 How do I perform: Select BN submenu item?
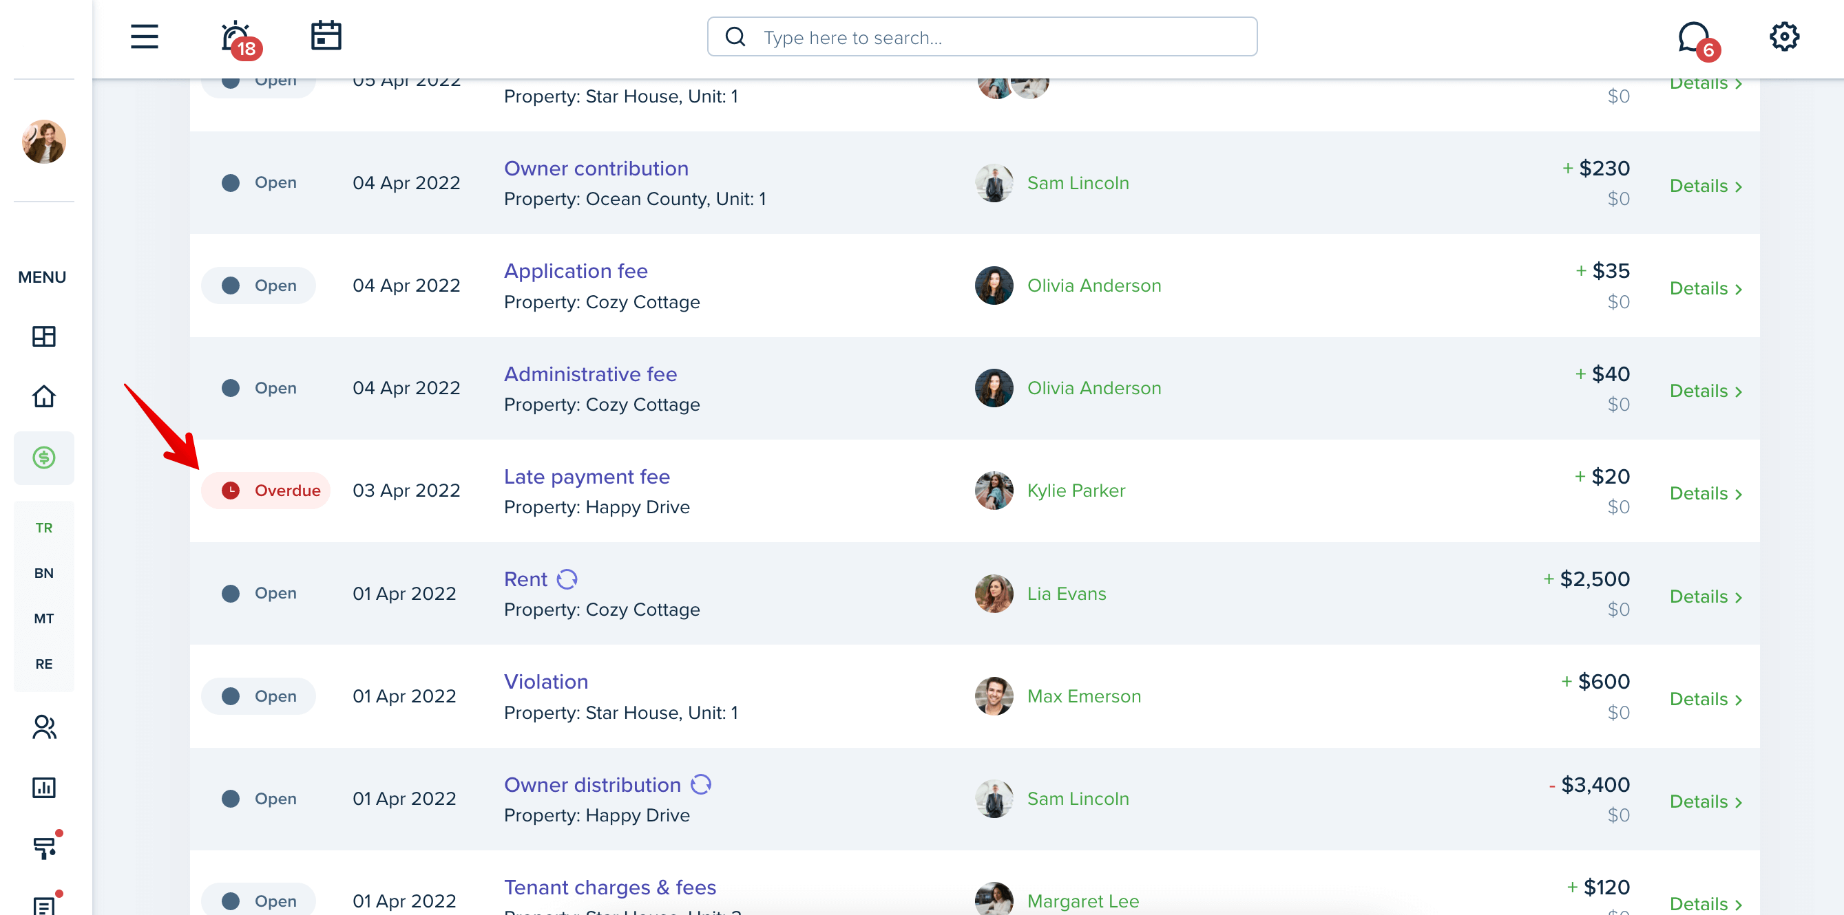[x=43, y=573]
